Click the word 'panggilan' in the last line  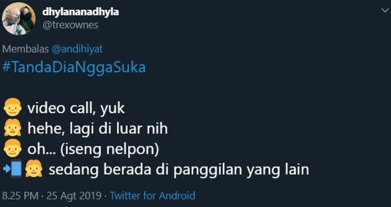[x=208, y=170]
